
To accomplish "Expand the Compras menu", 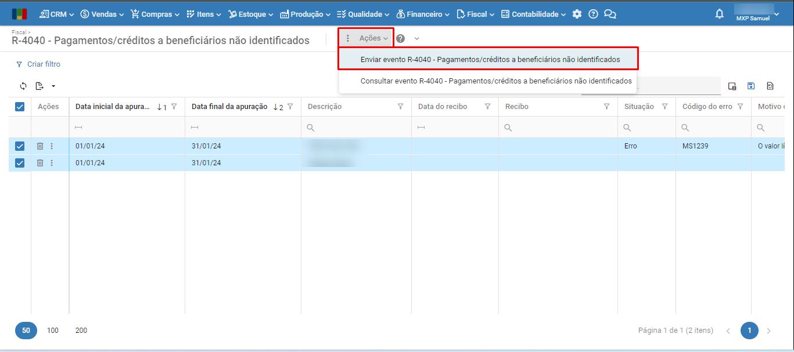I will point(155,14).
